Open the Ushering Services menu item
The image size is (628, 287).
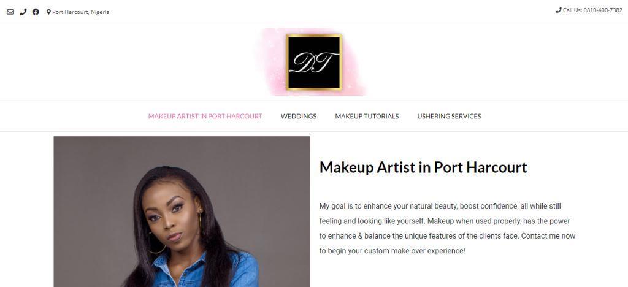pyautogui.click(x=449, y=116)
